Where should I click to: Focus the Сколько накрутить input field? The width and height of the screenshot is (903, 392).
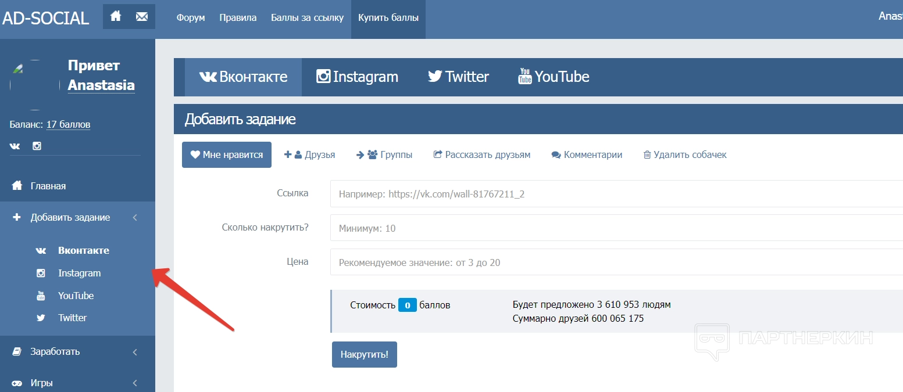(616, 228)
